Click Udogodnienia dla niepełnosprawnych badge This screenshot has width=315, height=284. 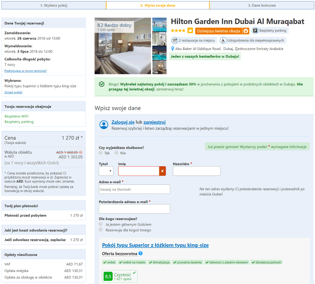point(253,40)
